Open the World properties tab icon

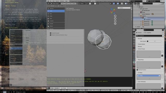[134, 47]
